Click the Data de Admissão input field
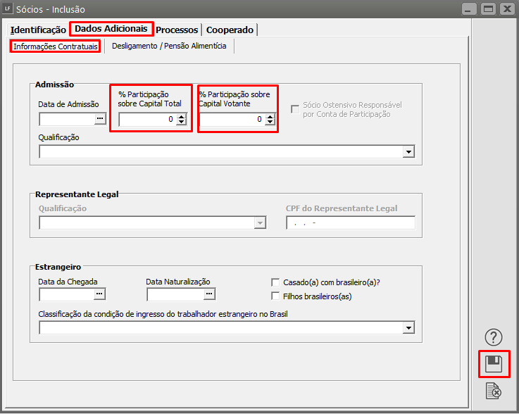 click(x=66, y=119)
